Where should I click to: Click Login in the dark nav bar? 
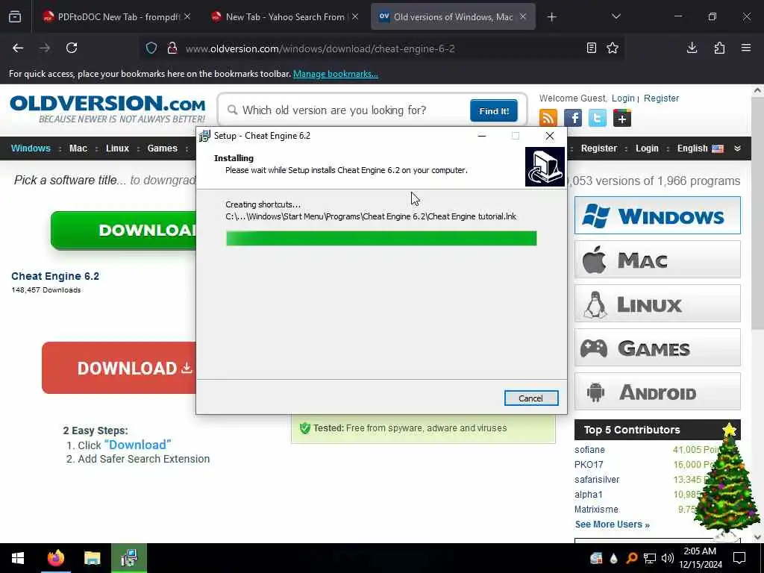[647, 148]
